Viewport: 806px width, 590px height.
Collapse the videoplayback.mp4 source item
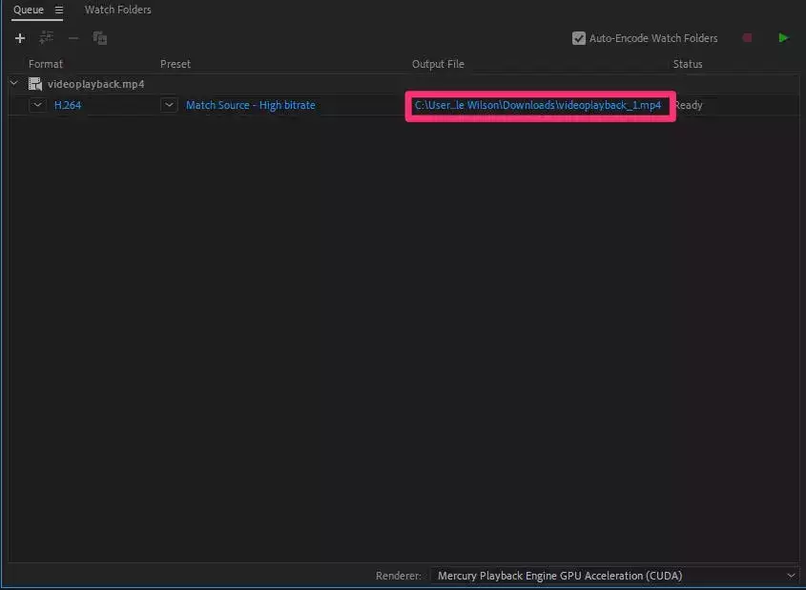pyautogui.click(x=14, y=83)
